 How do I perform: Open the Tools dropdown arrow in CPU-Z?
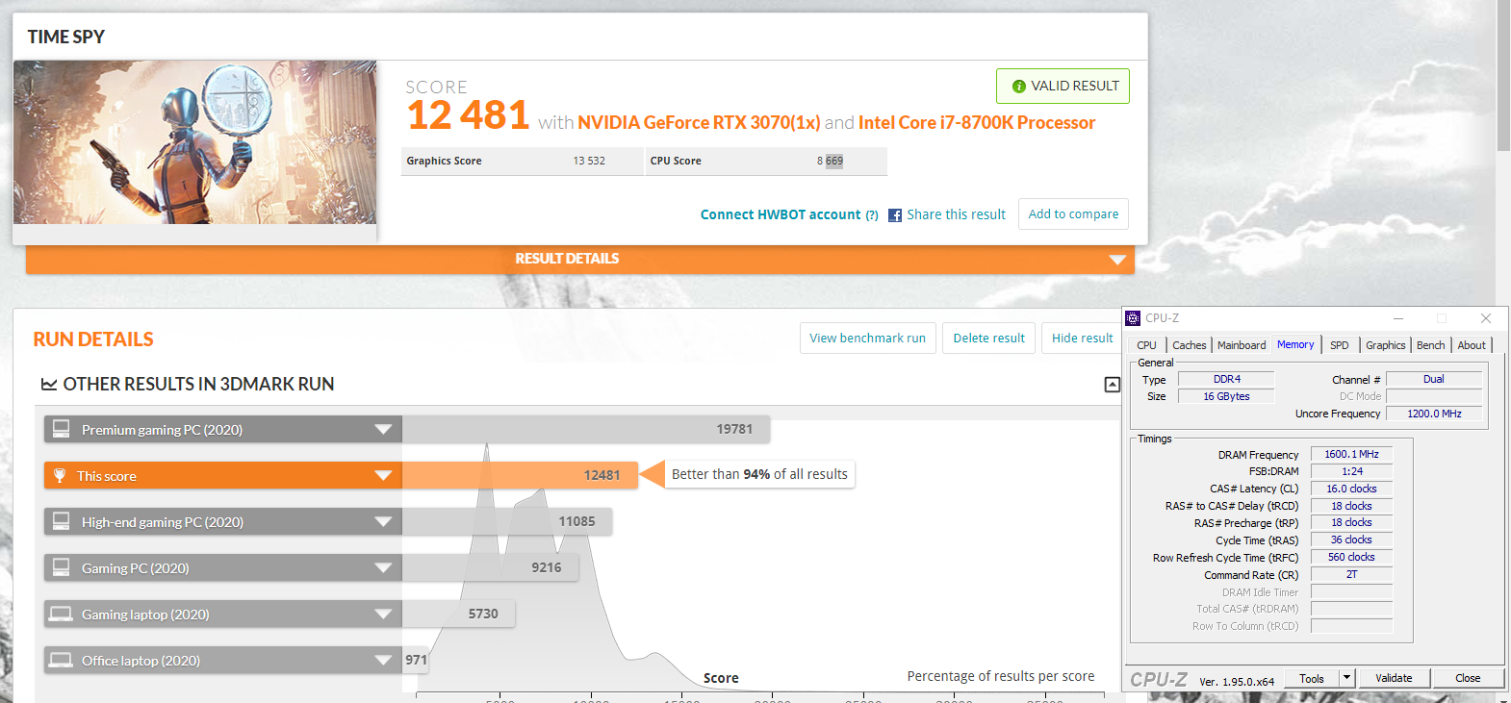pos(1346,678)
